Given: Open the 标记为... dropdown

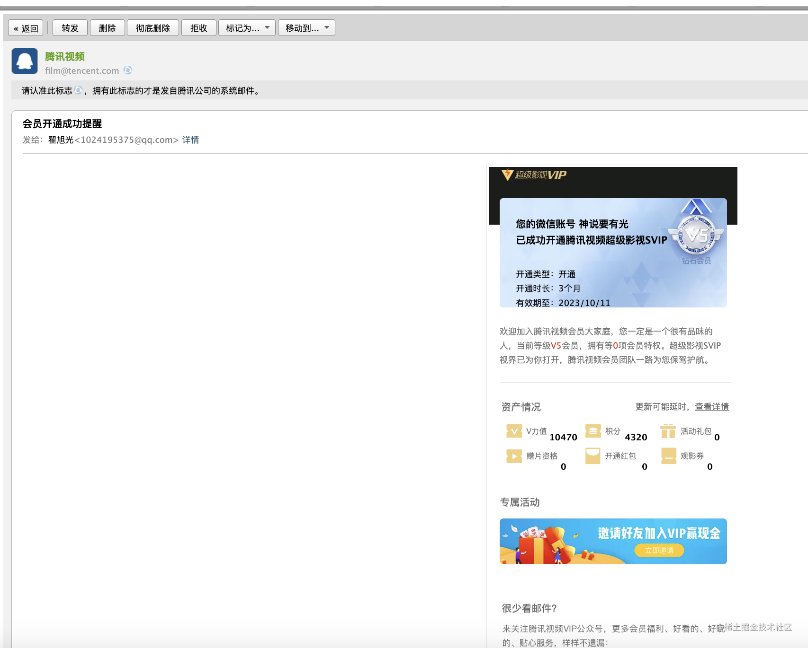Looking at the screenshot, I should pyautogui.click(x=247, y=28).
